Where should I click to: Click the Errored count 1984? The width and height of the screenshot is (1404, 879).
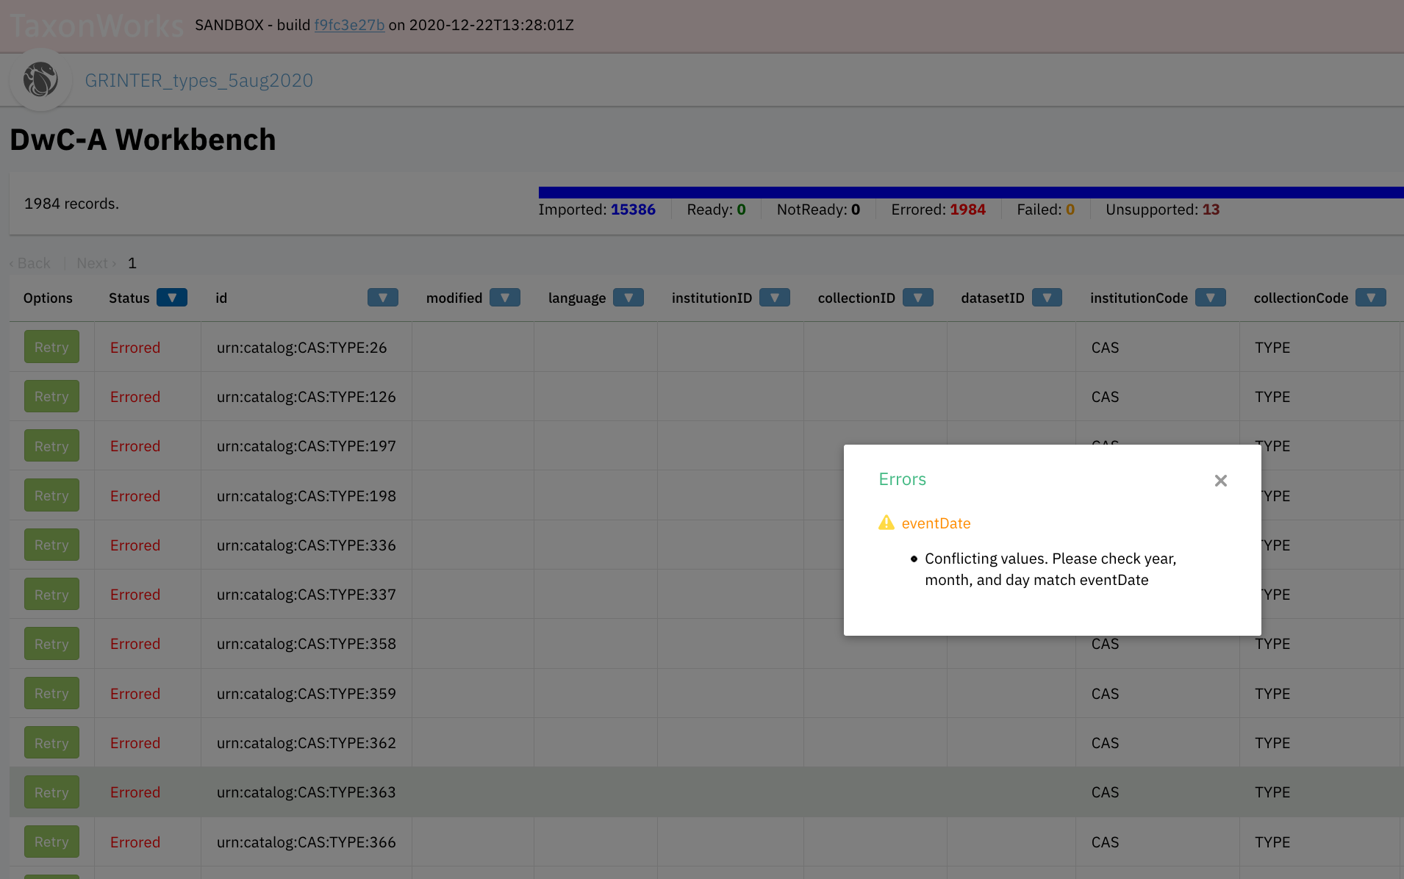(x=967, y=209)
